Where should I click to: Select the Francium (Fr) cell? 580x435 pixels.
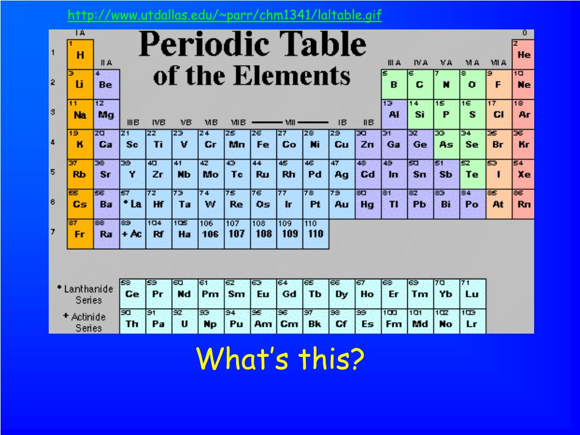80,234
